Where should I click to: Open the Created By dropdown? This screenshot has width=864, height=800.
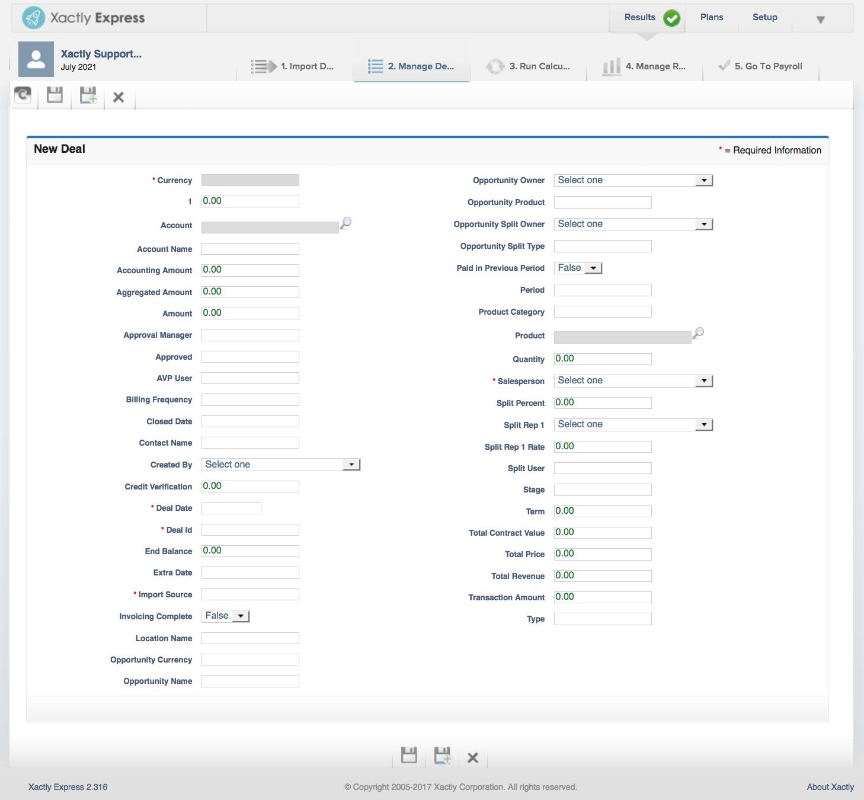tap(281, 465)
